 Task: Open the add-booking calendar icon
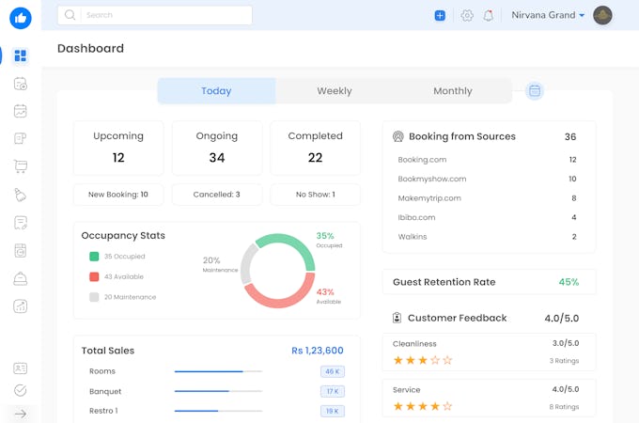(x=21, y=84)
